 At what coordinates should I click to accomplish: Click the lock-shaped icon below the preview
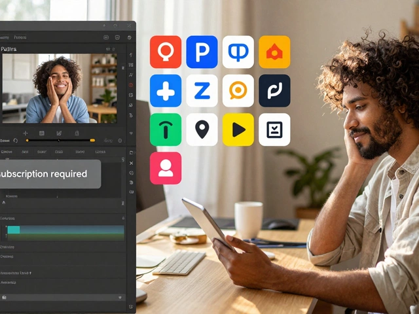(77, 133)
